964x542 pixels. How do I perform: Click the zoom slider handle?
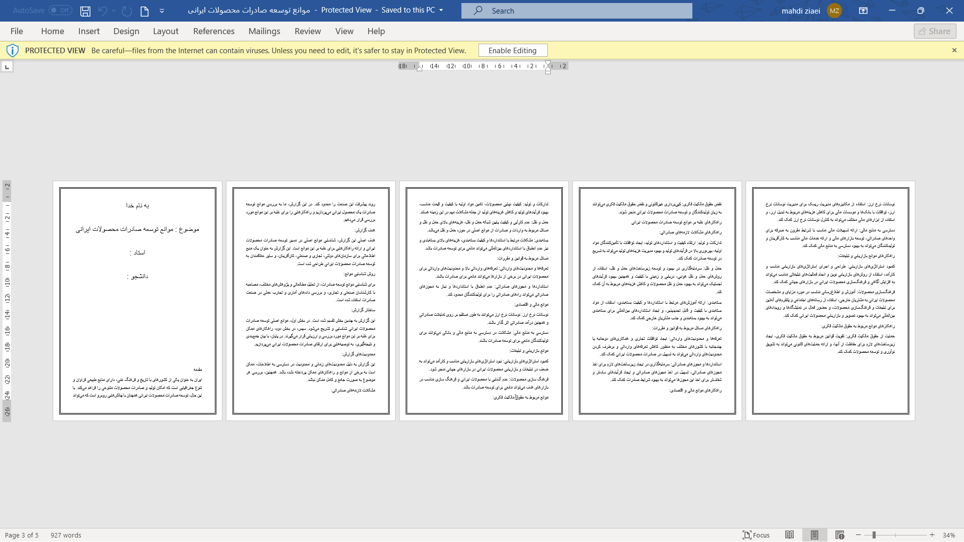pos(874,535)
